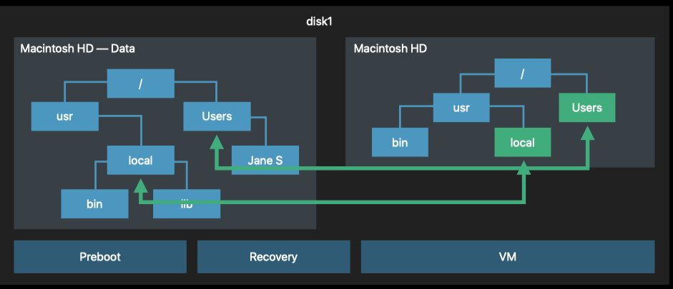This screenshot has width=673, height=289.
Task: Click the green local box in Macintosh HD
Action: click(522, 142)
